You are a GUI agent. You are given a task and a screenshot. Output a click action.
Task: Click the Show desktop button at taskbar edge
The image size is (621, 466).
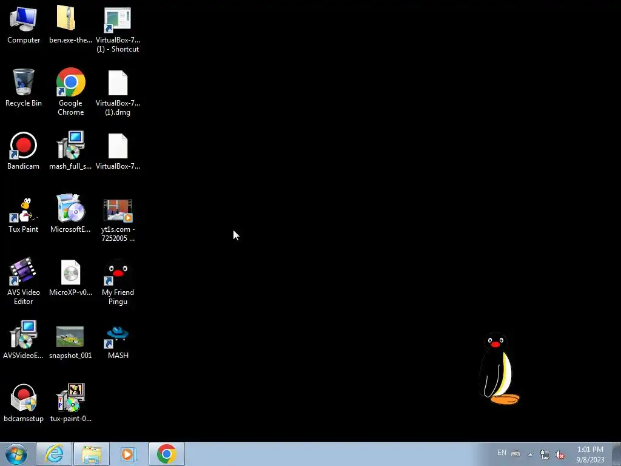coord(617,454)
